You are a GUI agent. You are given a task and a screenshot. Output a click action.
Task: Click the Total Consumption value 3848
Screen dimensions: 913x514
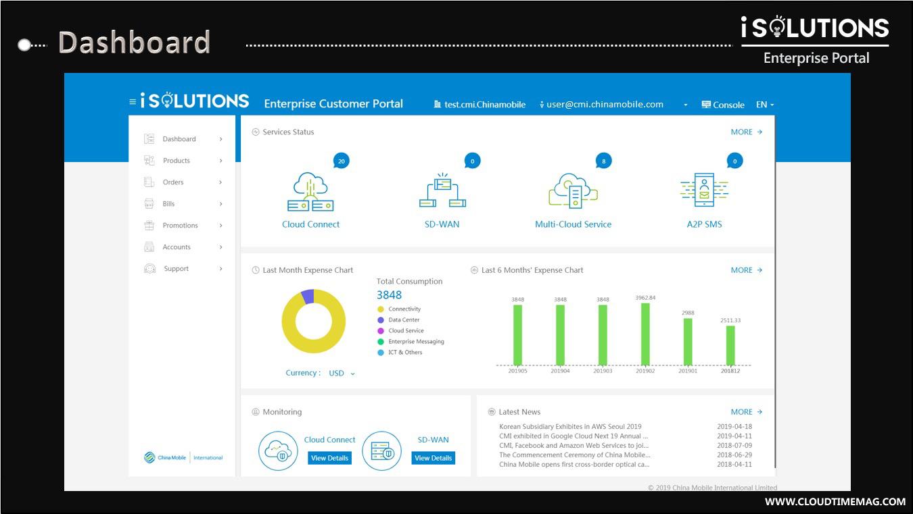coord(389,295)
